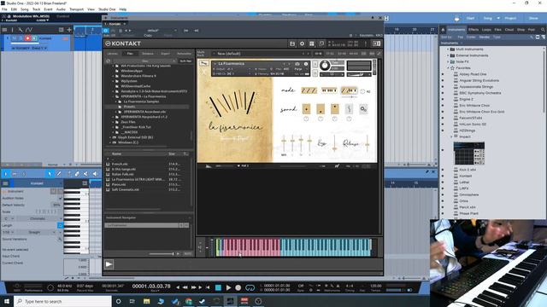Screen dimensions: 547x307
Task: Toggle Kontakt auto-play preview button
Action: point(187,254)
